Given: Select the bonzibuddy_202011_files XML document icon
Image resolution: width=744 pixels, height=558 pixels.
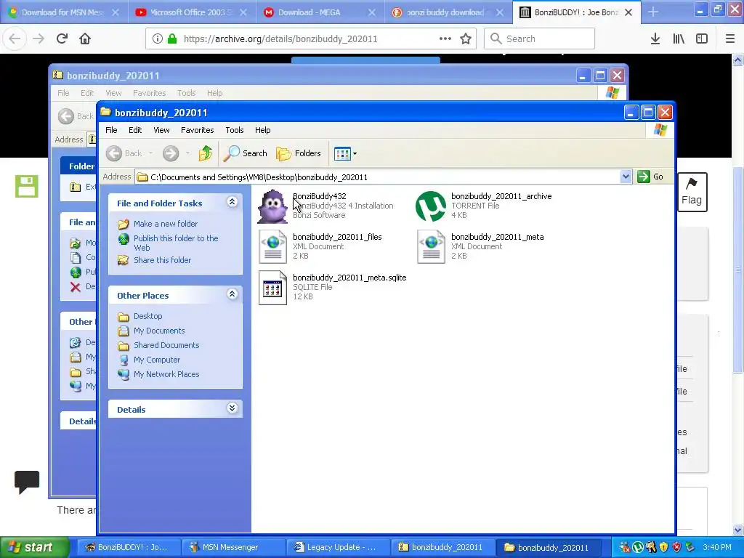Looking at the screenshot, I should (x=272, y=247).
